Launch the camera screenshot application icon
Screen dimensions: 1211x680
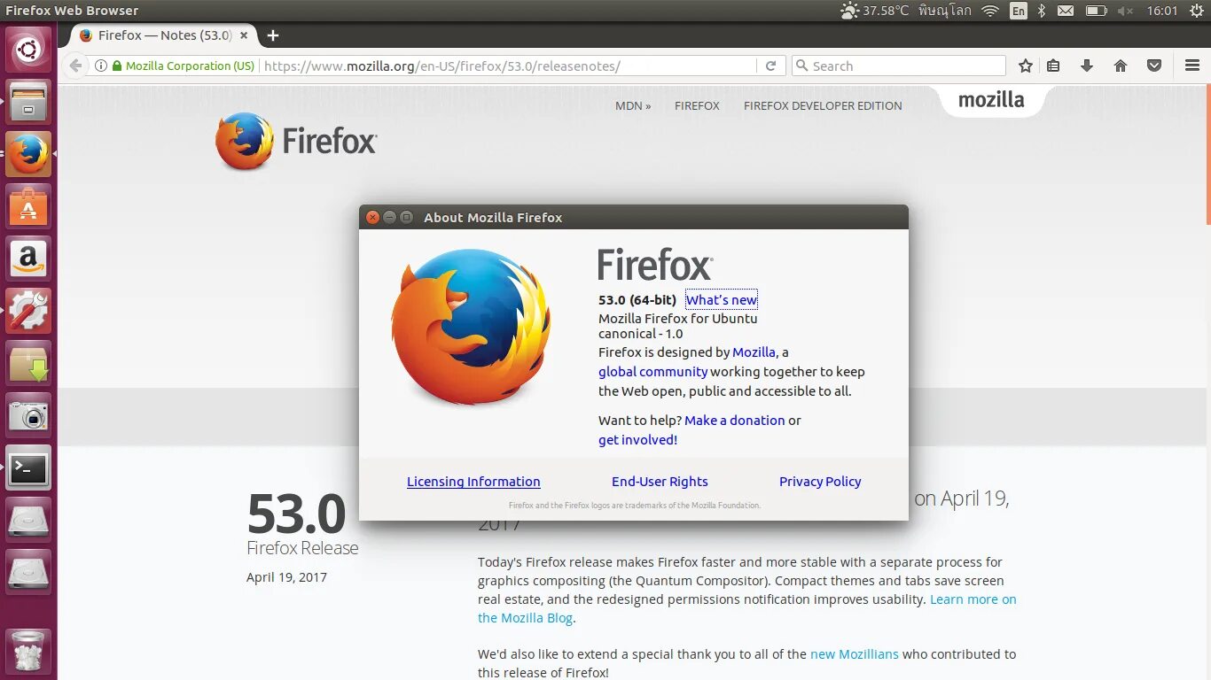coord(28,414)
